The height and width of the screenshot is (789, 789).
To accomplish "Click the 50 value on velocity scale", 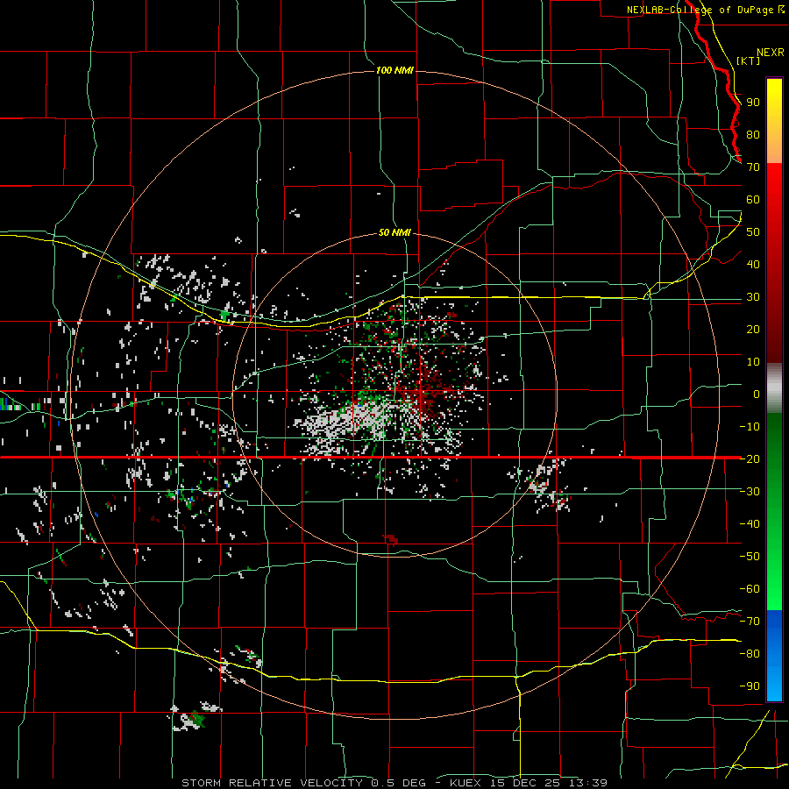I will (x=753, y=232).
